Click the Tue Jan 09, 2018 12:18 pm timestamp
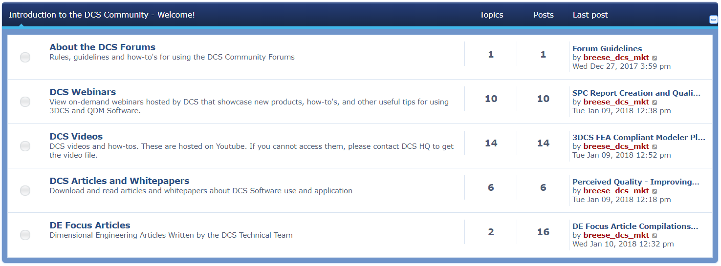Image resolution: width=721 pixels, height=266 pixels. [622, 200]
